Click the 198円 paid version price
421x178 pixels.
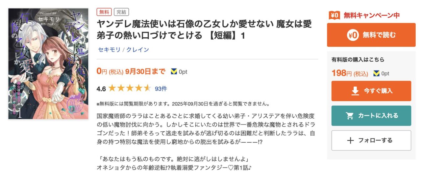(x=349, y=73)
